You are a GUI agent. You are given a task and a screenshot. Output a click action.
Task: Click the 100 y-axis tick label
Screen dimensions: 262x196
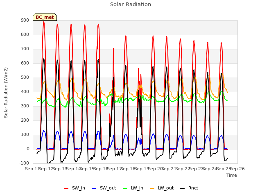pos(25,135)
